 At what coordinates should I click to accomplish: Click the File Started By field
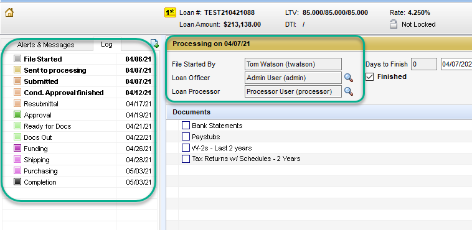(x=293, y=64)
